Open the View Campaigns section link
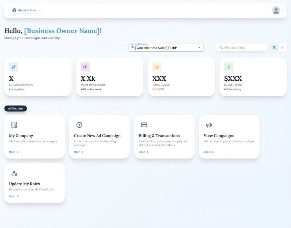This screenshot has height=228, width=291. pos(208,152)
